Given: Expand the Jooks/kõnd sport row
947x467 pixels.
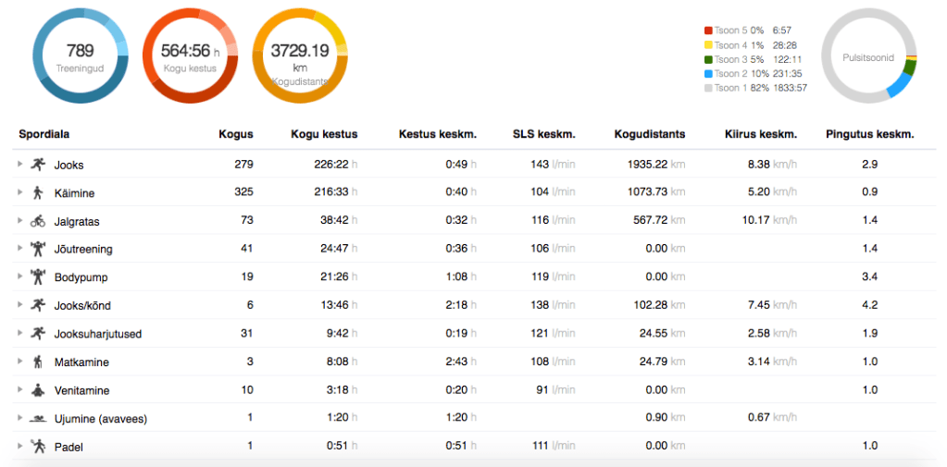Looking at the screenshot, I should (19, 305).
